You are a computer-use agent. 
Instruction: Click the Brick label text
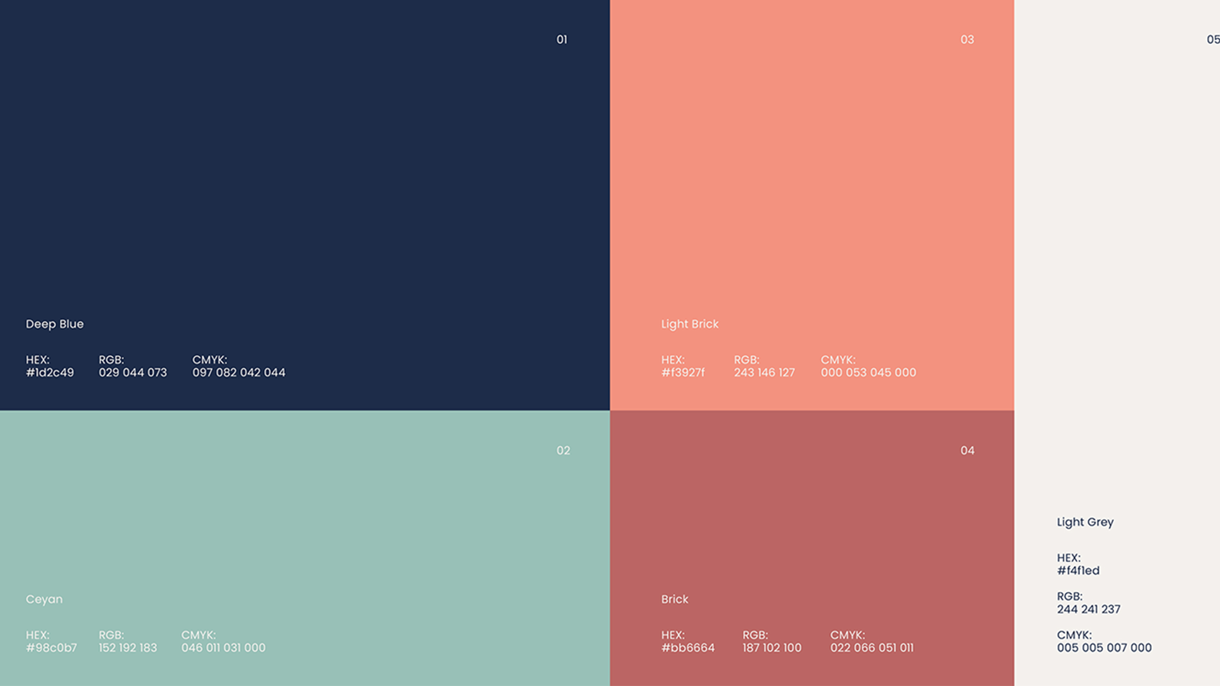point(674,599)
